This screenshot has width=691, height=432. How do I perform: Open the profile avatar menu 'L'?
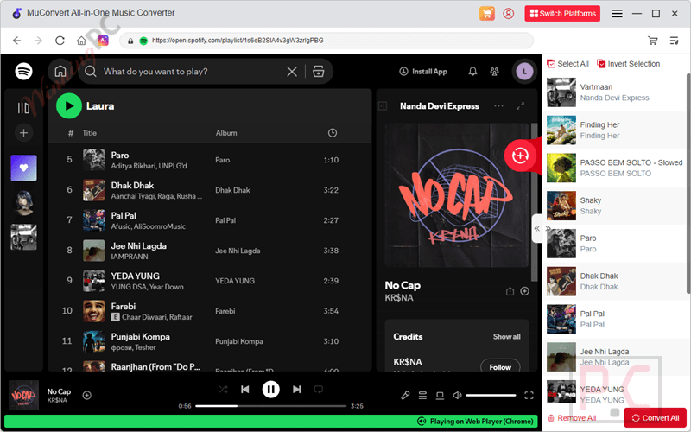(524, 72)
